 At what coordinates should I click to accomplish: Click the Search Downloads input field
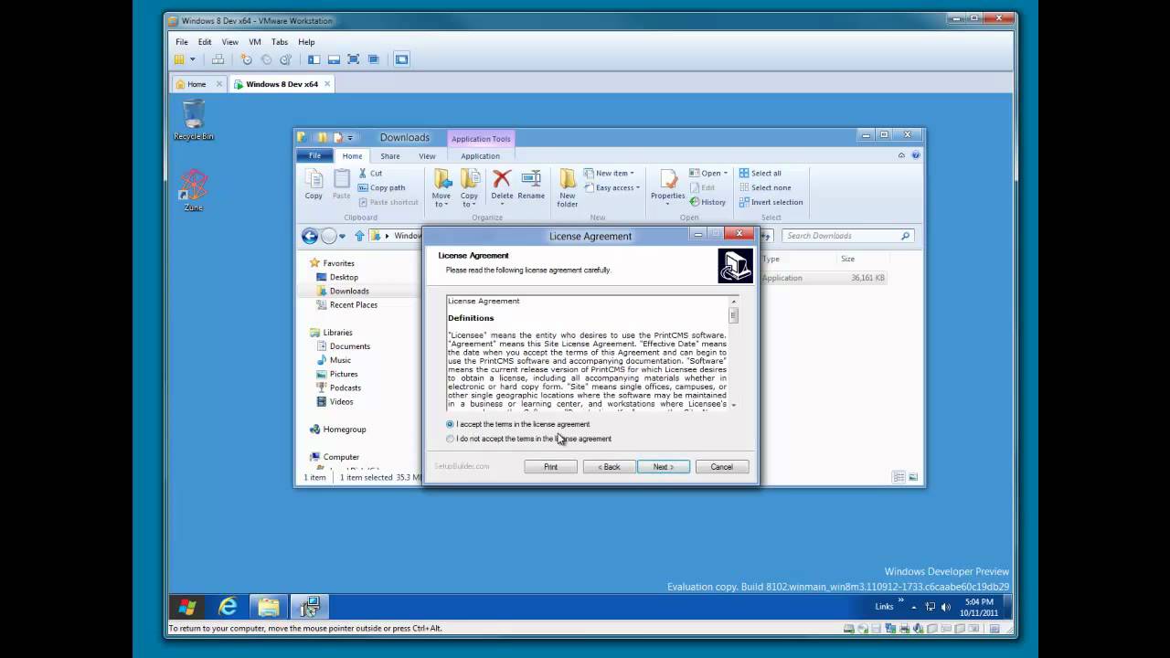847,236
